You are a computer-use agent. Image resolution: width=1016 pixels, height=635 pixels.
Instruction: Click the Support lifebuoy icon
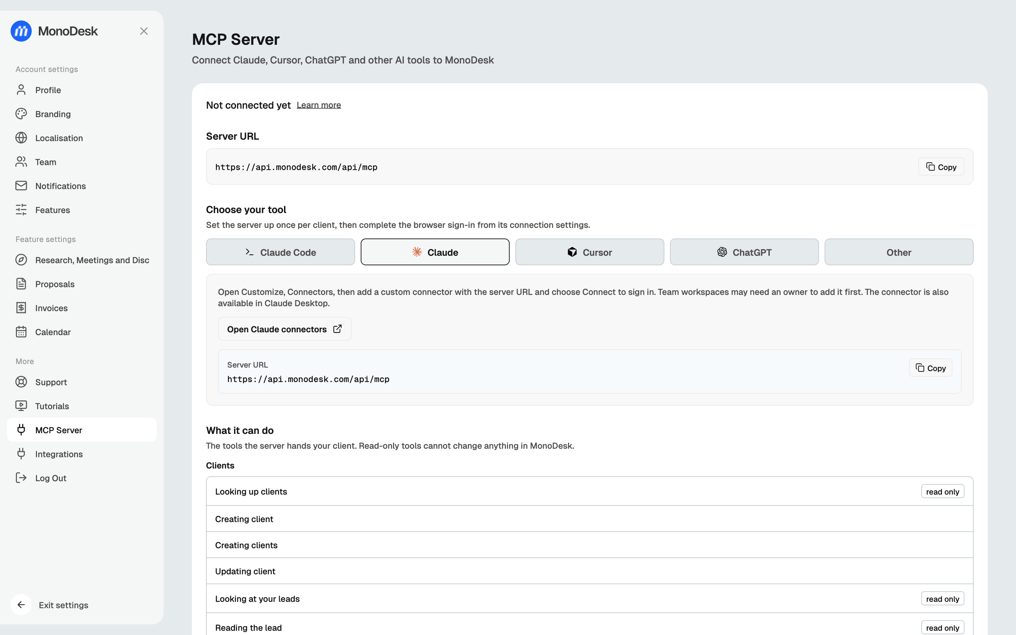(21, 382)
